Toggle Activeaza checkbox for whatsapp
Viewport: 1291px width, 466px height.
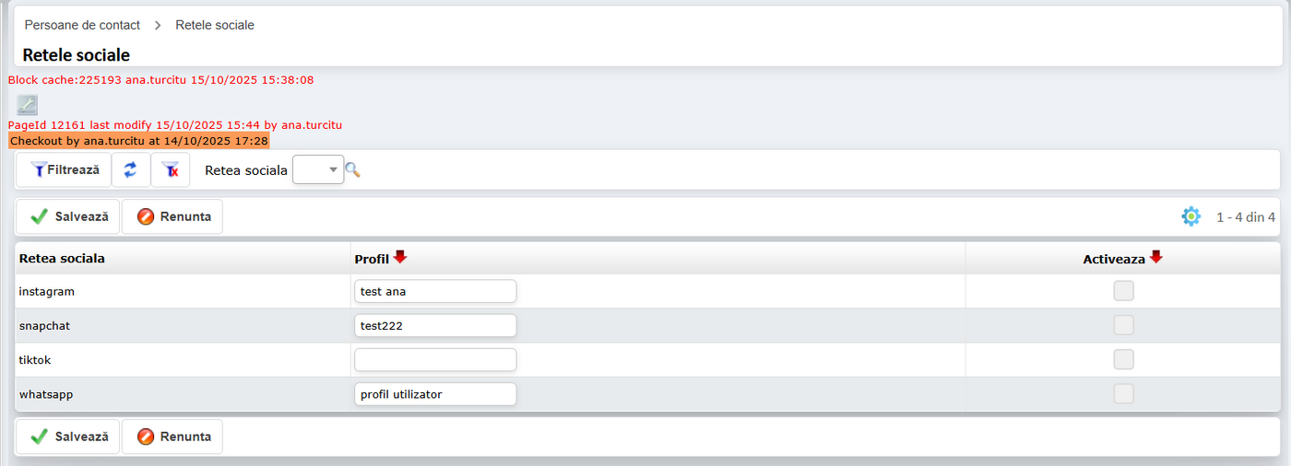1123,393
